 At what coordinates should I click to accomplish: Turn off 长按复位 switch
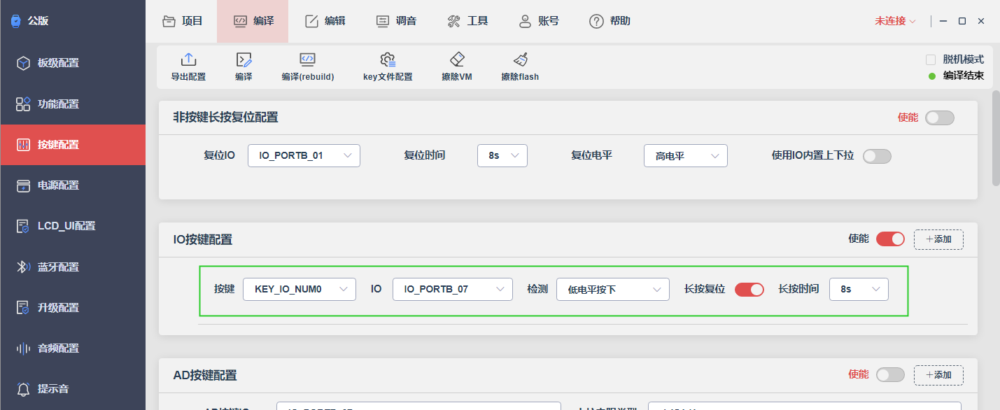point(749,289)
